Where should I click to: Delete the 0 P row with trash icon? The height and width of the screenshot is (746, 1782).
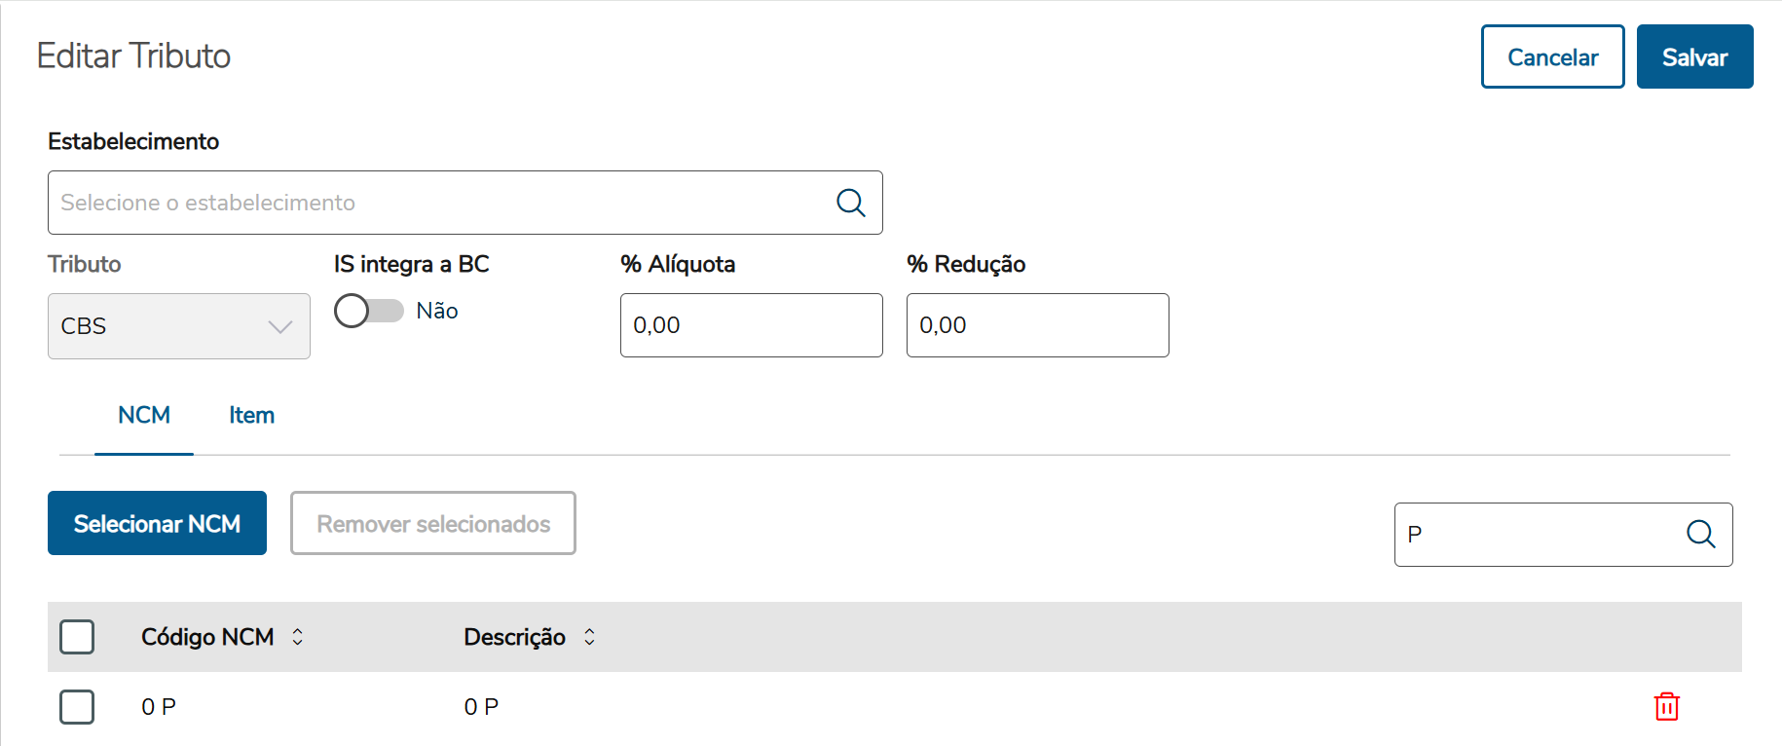[x=1666, y=706]
